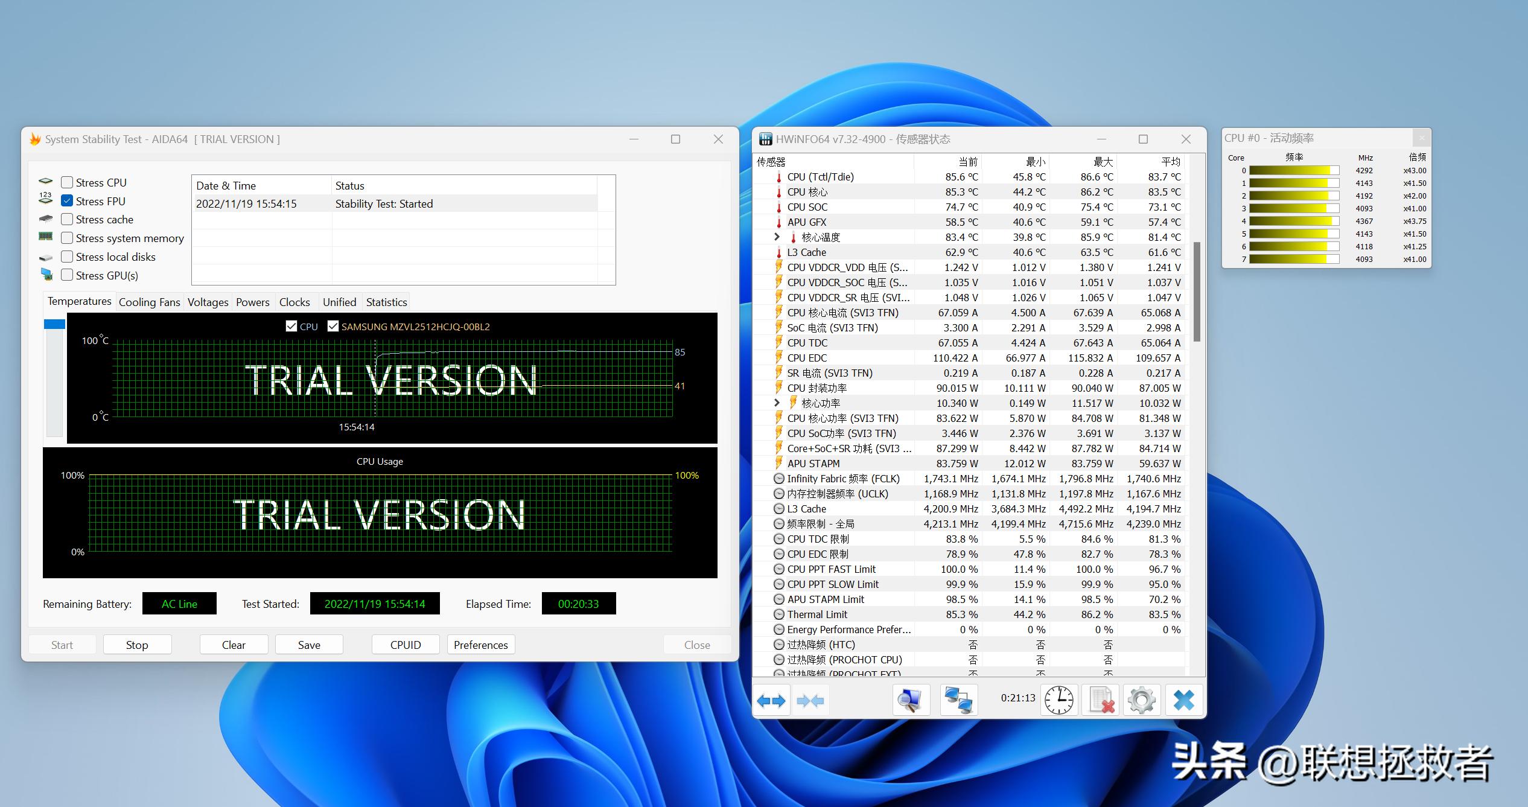Expand the 核心功率 sensor row
Viewport: 1528px width, 807px height.
click(x=777, y=403)
